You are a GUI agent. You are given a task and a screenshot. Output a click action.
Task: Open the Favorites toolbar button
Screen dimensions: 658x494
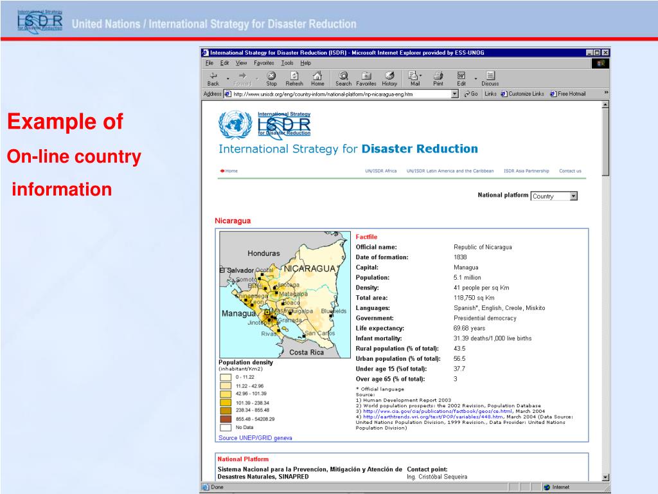click(366, 78)
